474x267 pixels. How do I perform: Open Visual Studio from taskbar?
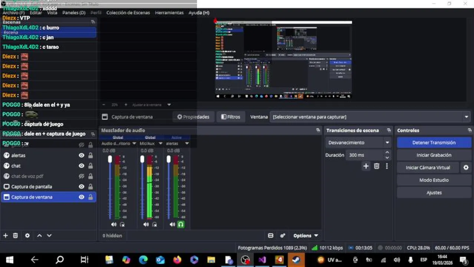tap(262, 260)
